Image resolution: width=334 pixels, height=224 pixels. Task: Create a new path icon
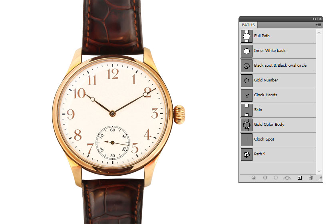(x=299, y=178)
